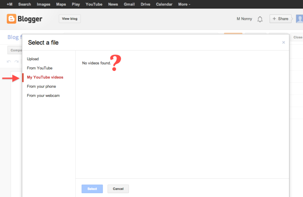This screenshot has width=303, height=197.
Task: Open the notifications bell
Action: click(x=260, y=19)
